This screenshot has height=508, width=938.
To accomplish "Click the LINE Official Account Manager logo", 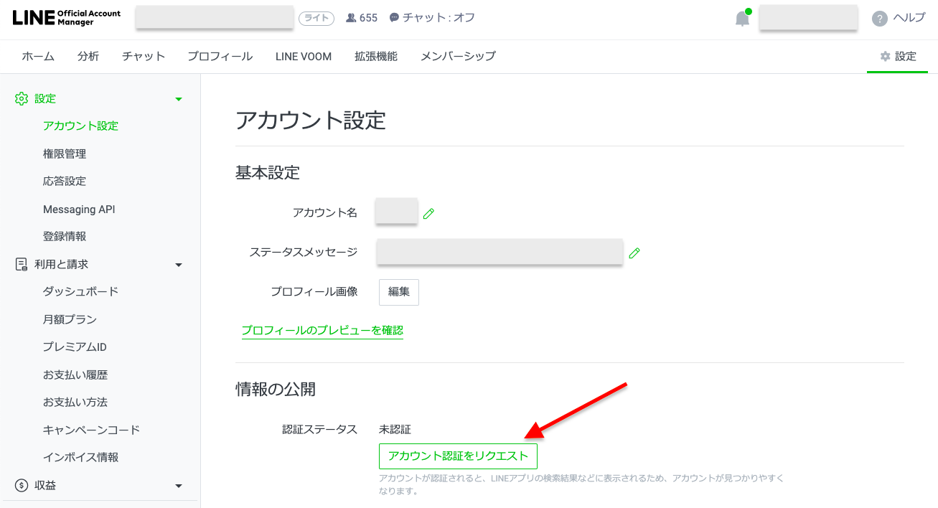I will click(67, 18).
